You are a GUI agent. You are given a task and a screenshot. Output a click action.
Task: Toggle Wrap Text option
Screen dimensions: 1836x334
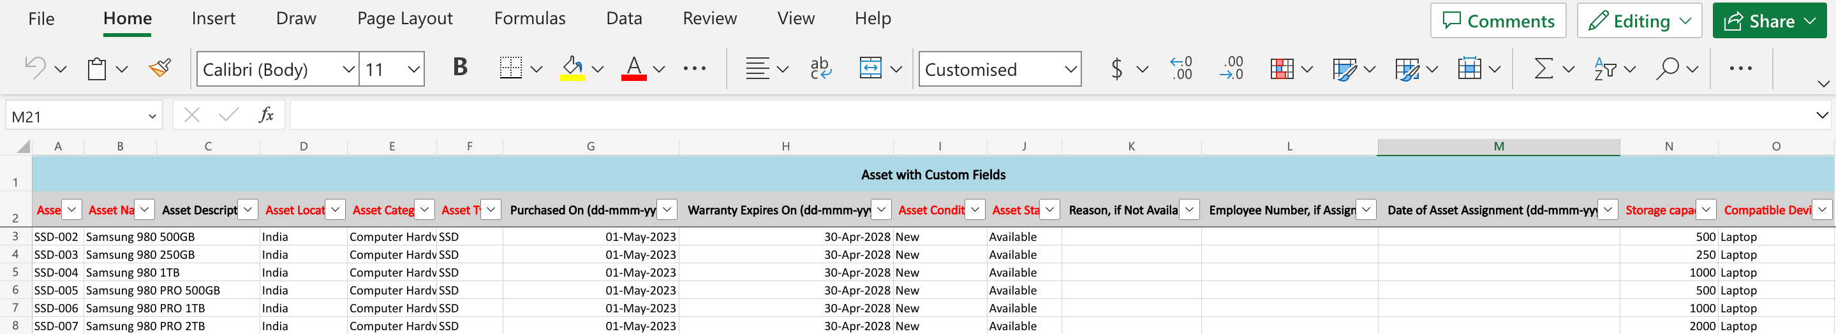click(x=820, y=69)
